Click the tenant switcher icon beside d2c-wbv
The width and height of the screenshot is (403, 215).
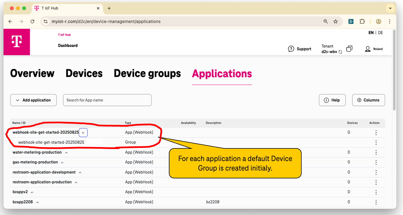[349, 48]
